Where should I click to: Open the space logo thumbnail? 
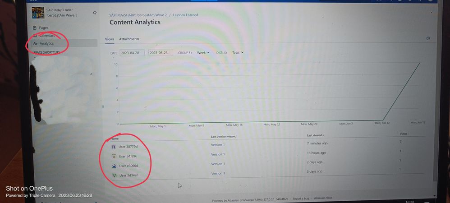click(38, 13)
